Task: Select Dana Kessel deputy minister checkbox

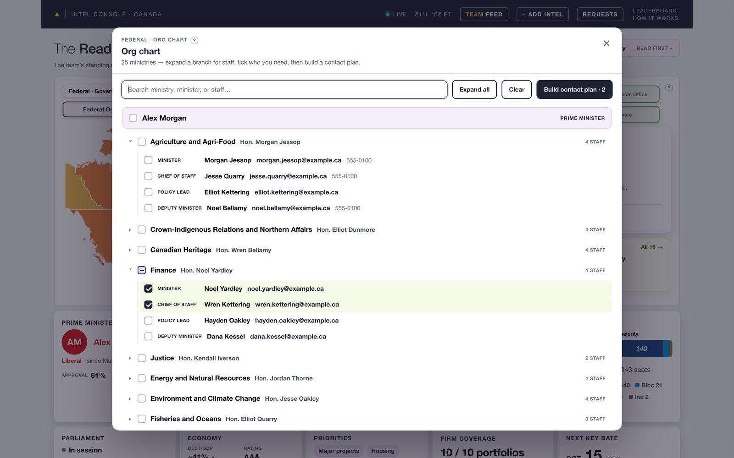Action: (148, 337)
